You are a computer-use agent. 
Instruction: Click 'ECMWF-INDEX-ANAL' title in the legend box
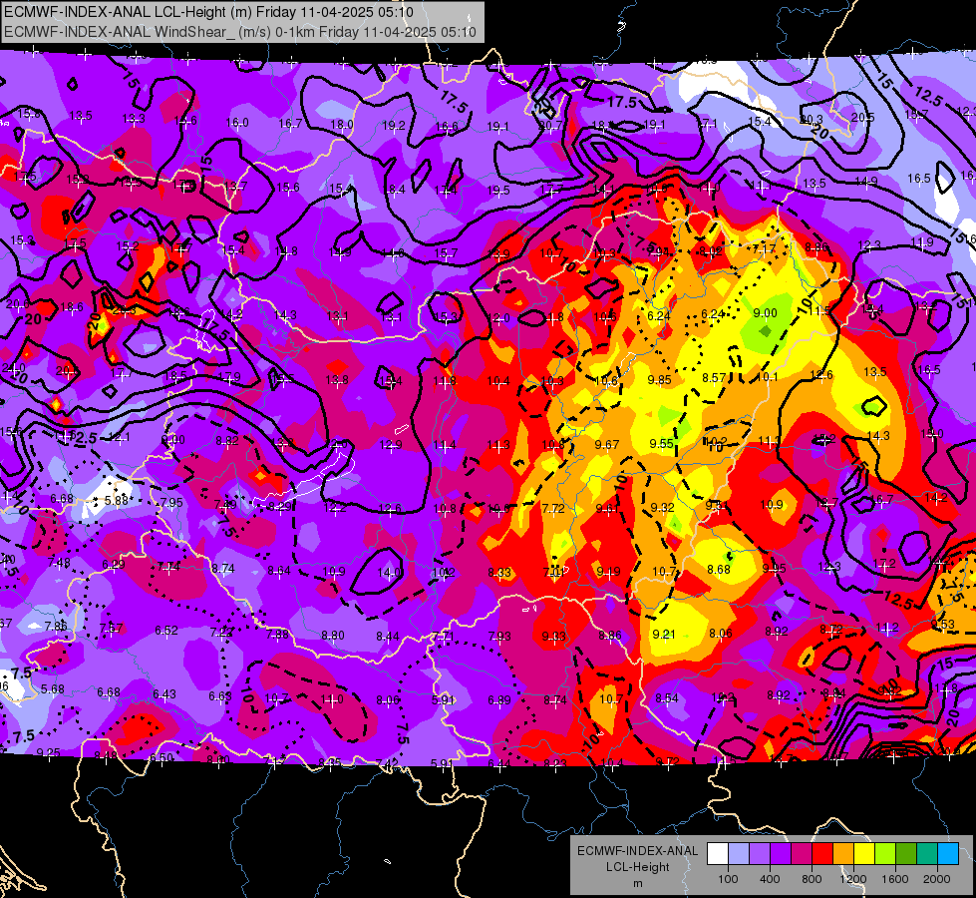pyautogui.click(x=637, y=851)
